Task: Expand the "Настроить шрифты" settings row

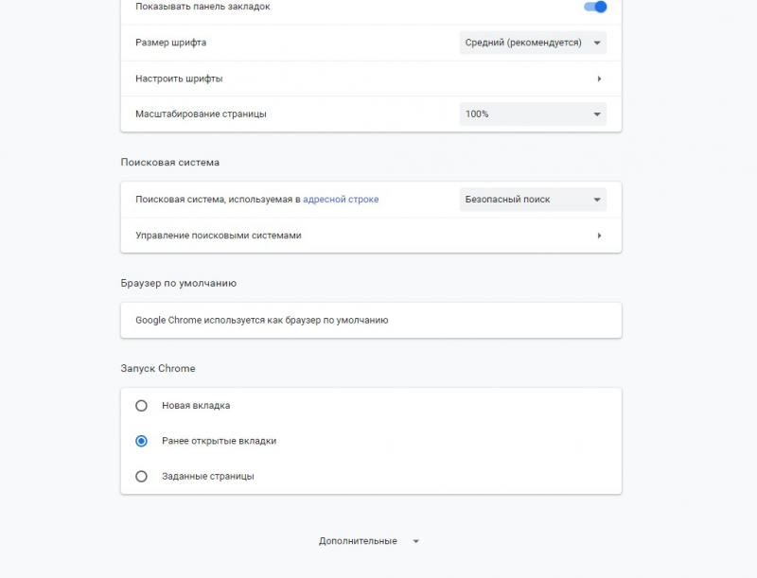Action: click(x=369, y=78)
